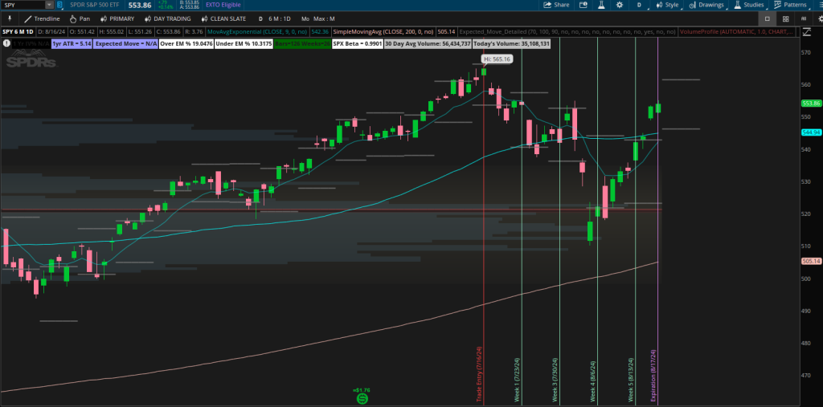Screen dimensions: 823x407
Task: Click the Expiration (8/17/24) marker label
Action: [653, 377]
